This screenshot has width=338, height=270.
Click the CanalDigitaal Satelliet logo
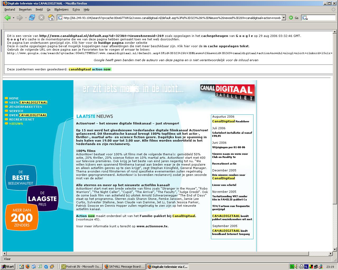[x=227, y=92]
